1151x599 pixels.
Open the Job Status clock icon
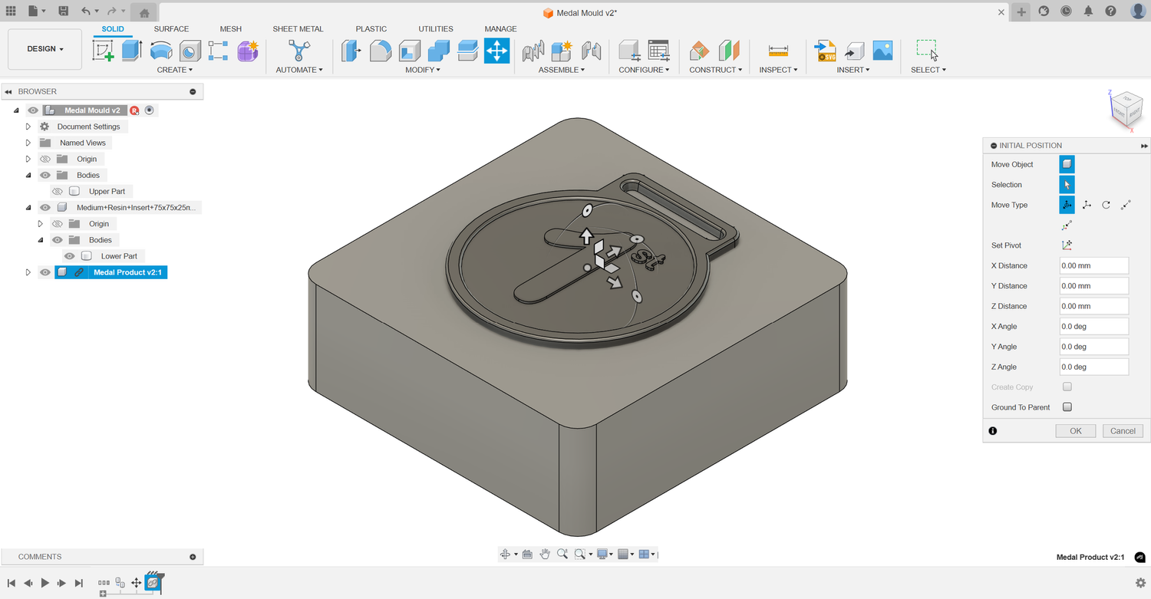click(x=1066, y=12)
